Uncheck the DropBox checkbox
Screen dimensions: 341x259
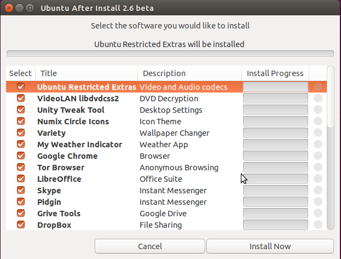(21, 225)
